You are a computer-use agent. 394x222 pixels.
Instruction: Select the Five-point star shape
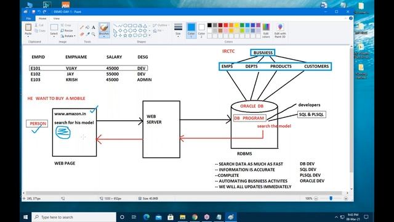tap(125, 36)
